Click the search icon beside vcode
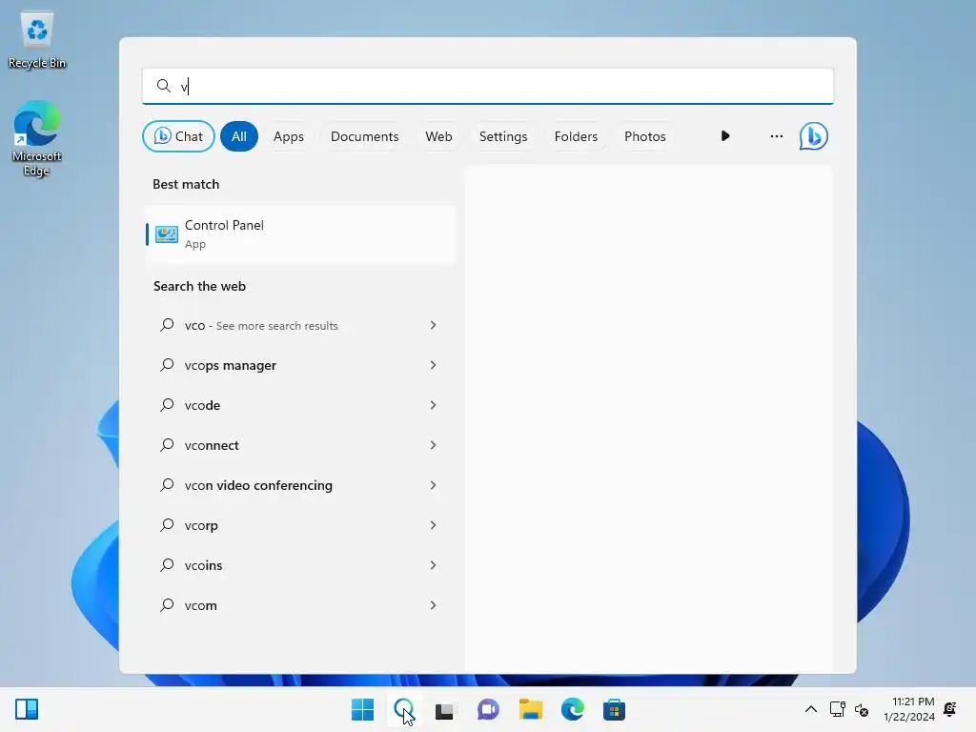The image size is (976, 732). tap(167, 405)
